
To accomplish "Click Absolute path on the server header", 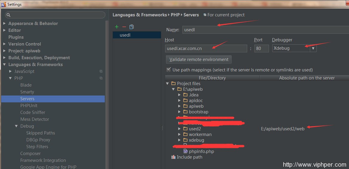I will (x=305, y=78).
